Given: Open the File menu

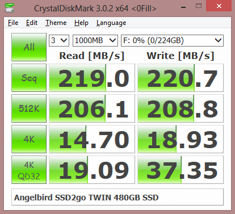Looking at the screenshot, I should tap(13, 23).
